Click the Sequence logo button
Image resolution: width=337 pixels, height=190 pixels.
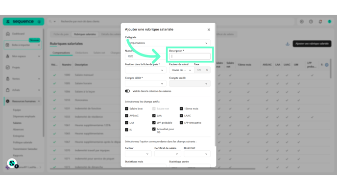click(x=23, y=22)
